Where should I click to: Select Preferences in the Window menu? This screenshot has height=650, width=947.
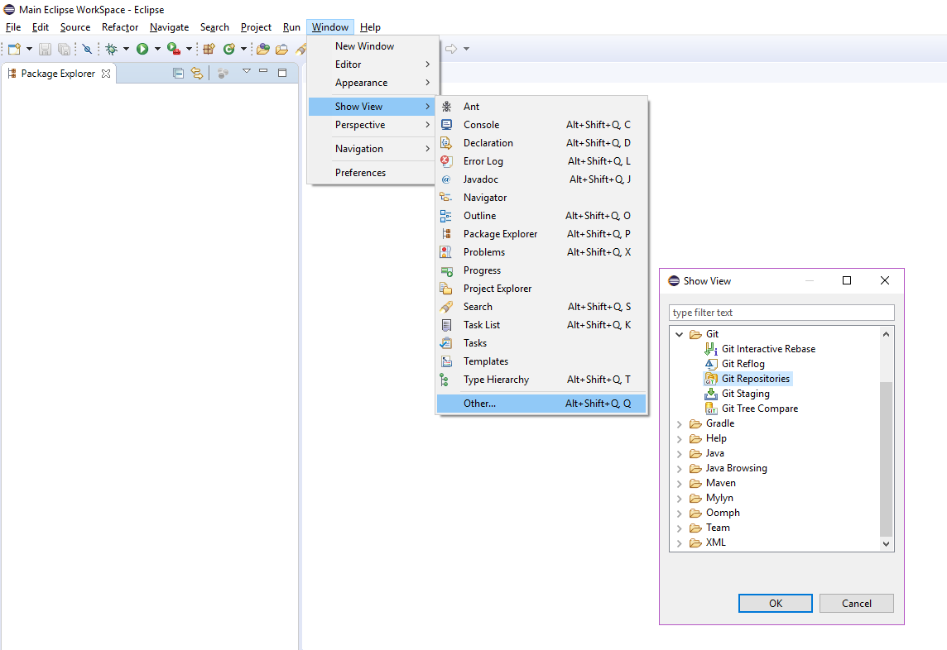pos(360,173)
